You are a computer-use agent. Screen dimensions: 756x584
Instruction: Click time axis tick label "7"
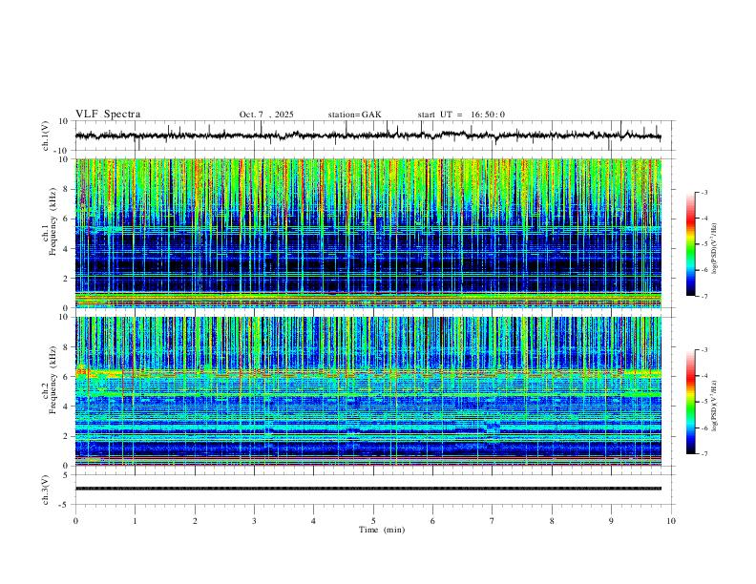(x=493, y=521)
